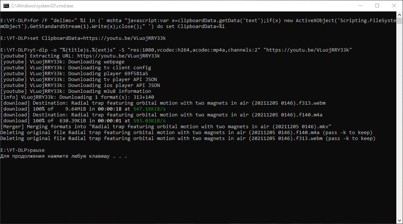Screen dimensions: 403x224
Task: Click the '100% of 630.39KiB' download line
Action: [x=83, y=121]
